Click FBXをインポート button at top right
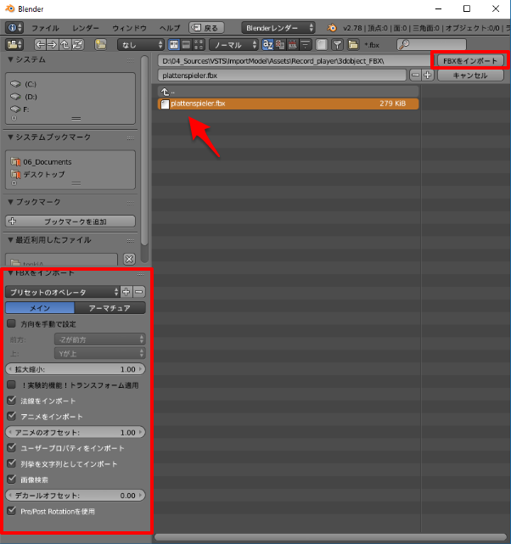511x544 pixels. point(470,61)
